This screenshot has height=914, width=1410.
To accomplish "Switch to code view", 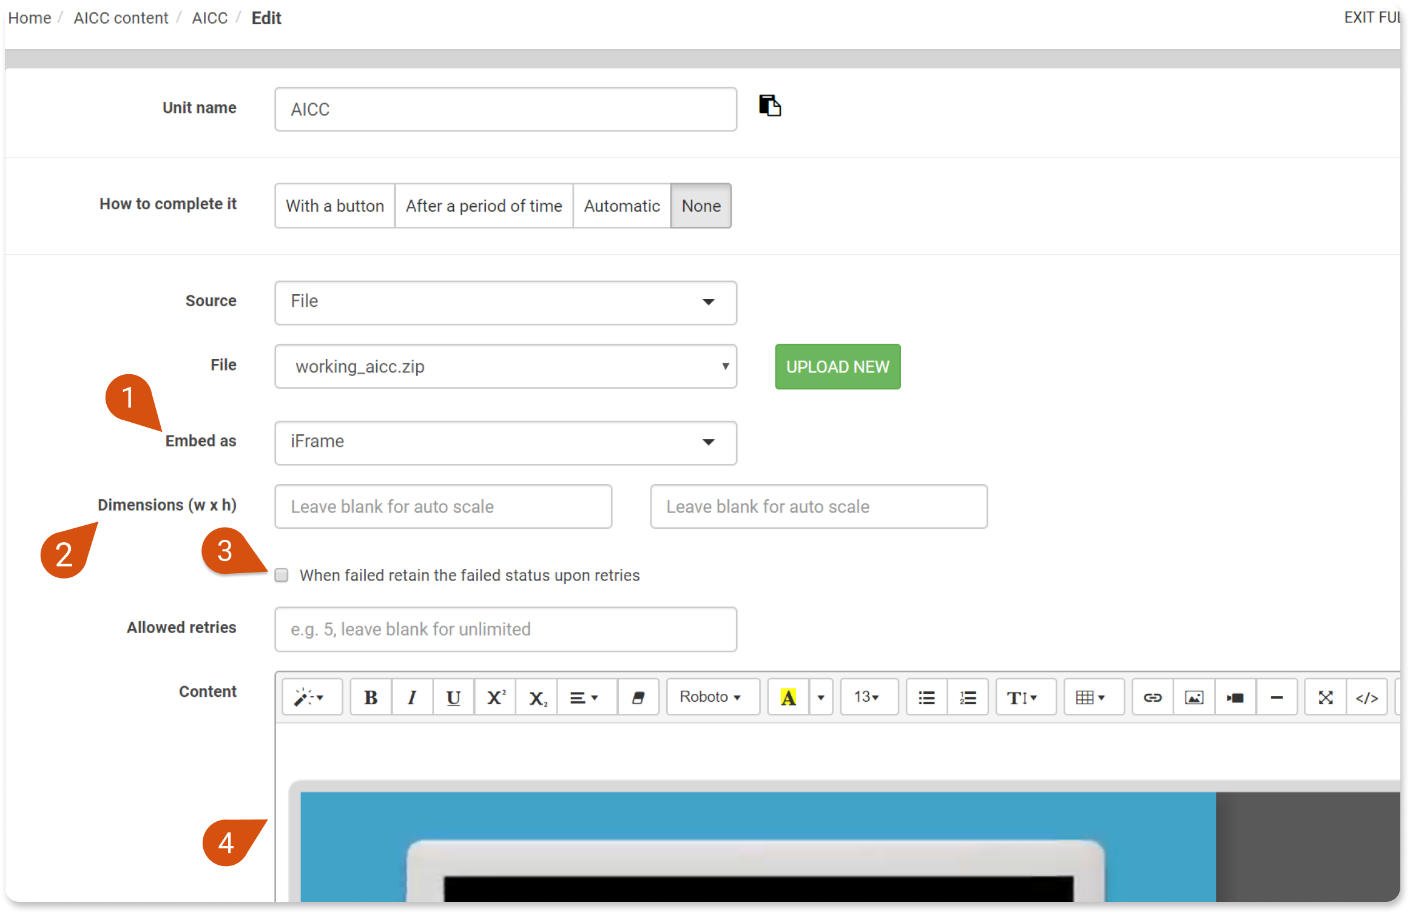I will click(x=1367, y=697).
